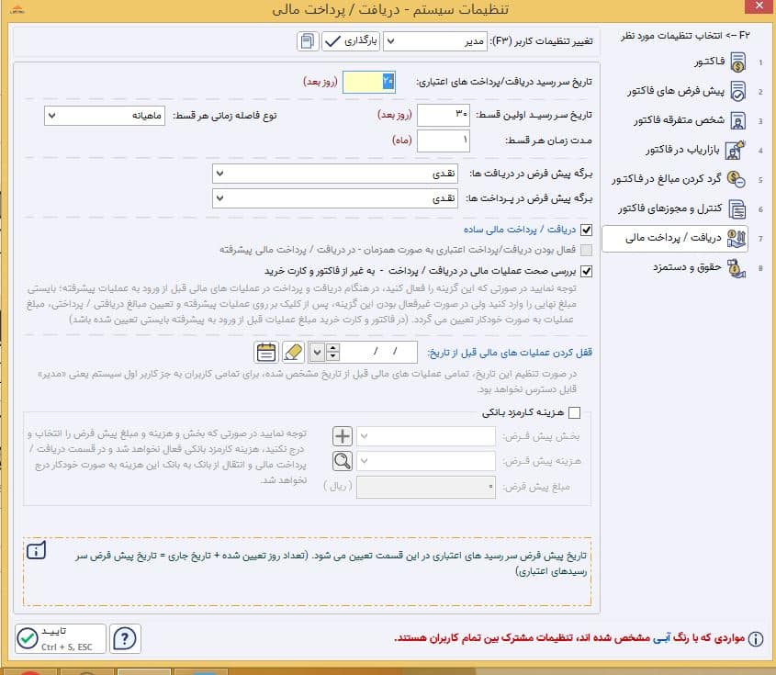Open the بخش پیش فرض dropdown

click(x=425, y=436)
